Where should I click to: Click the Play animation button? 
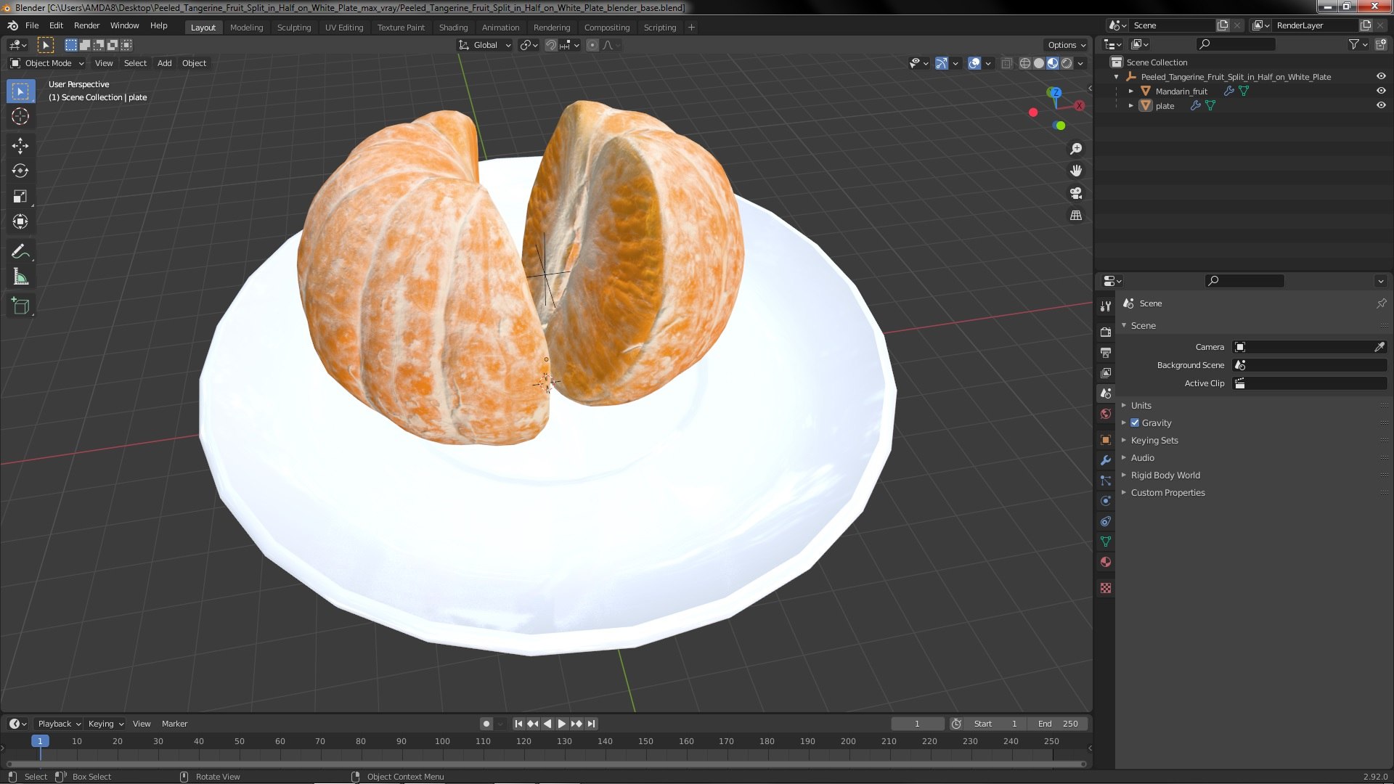point(562,724)
